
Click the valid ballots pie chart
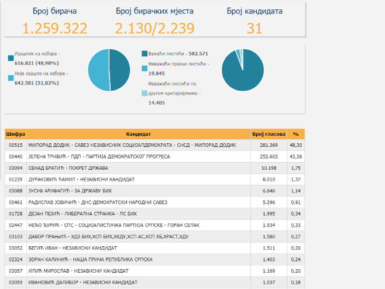coord(242,70)
